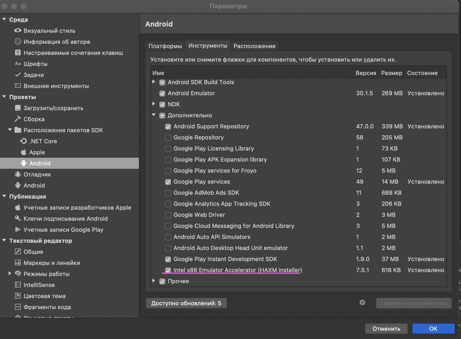The width and height of the screenshot is (461, 339).
Task: Expand Android SDK Build Tools row
Action: [x=154, y=82]
